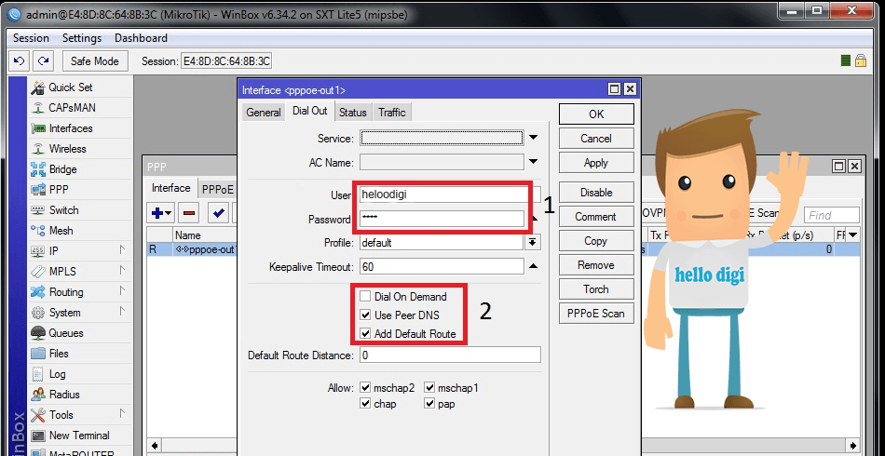Image resolution: width=885 pixels, height=456 pixels.
Task: Expand the Routing submenu arrow
Action: pos(122,291)
